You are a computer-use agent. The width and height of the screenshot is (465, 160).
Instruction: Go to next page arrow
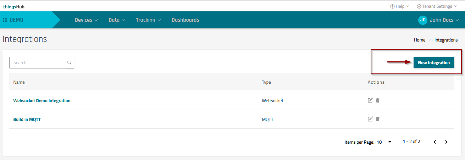click(446, 142)
